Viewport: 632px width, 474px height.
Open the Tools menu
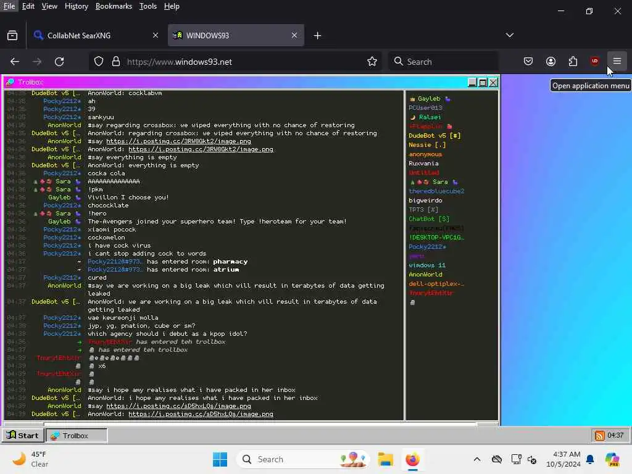pos(148,6)
